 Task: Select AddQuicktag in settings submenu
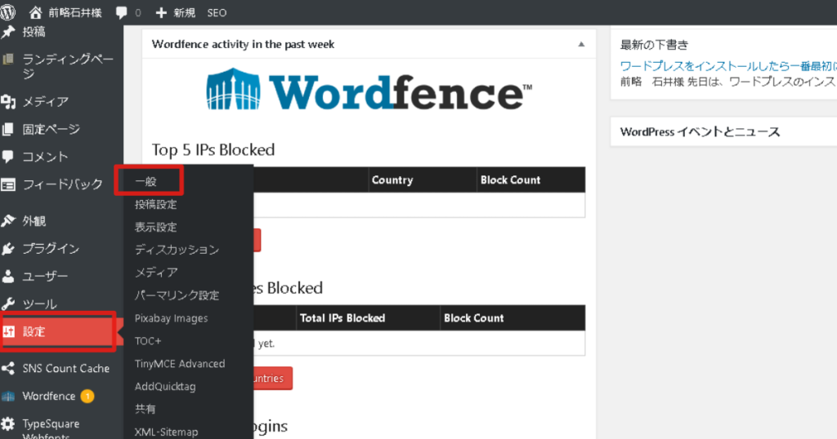tap(165, 387)
